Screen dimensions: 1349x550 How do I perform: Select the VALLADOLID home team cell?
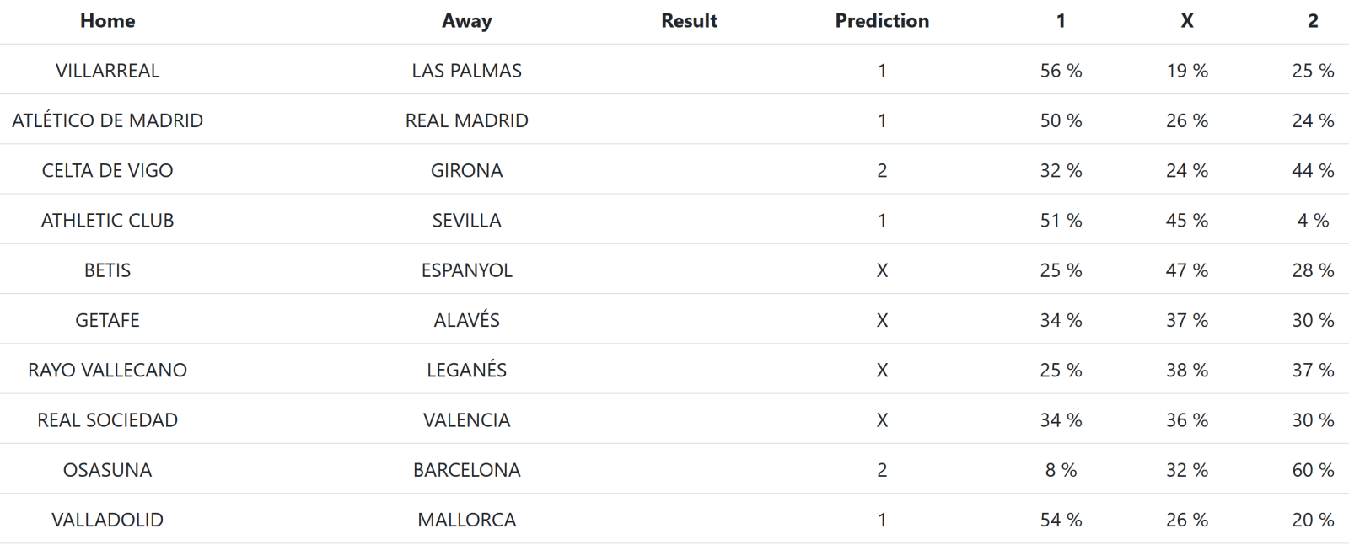107,520
